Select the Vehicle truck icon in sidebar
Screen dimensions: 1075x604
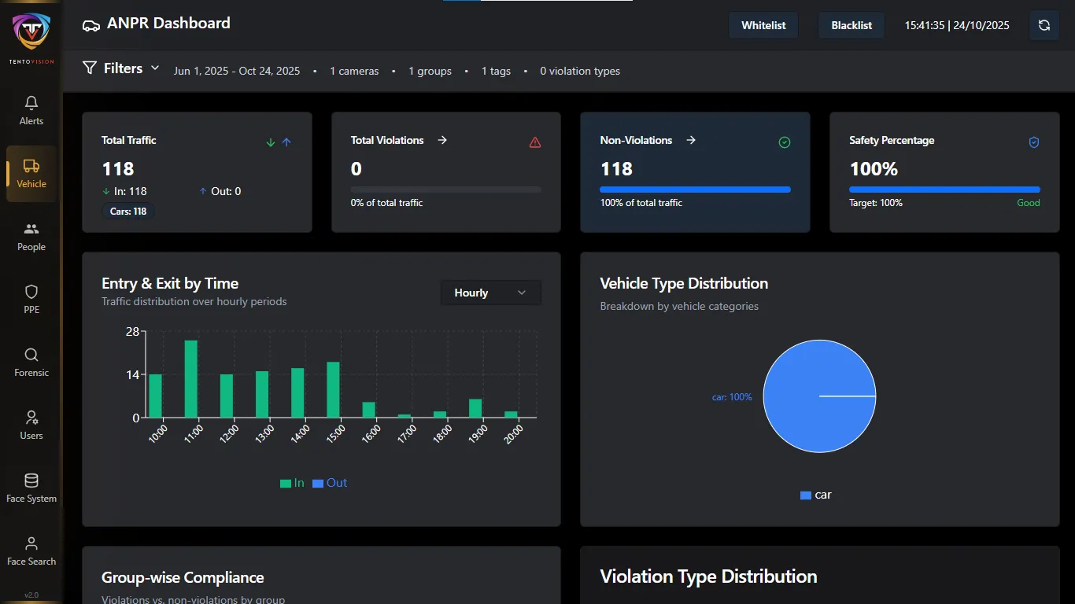[x=31, y=166]
